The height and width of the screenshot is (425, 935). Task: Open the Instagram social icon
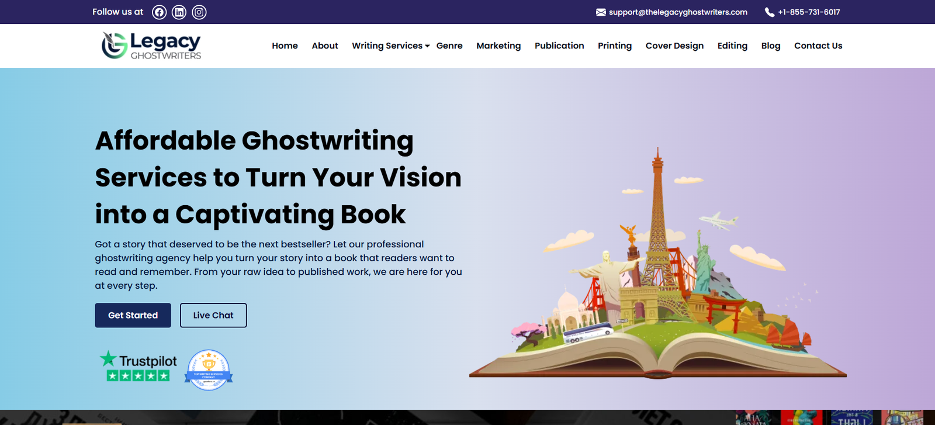199,12
